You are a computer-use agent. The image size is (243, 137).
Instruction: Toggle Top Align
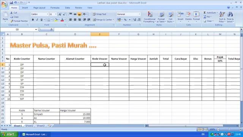71,14
